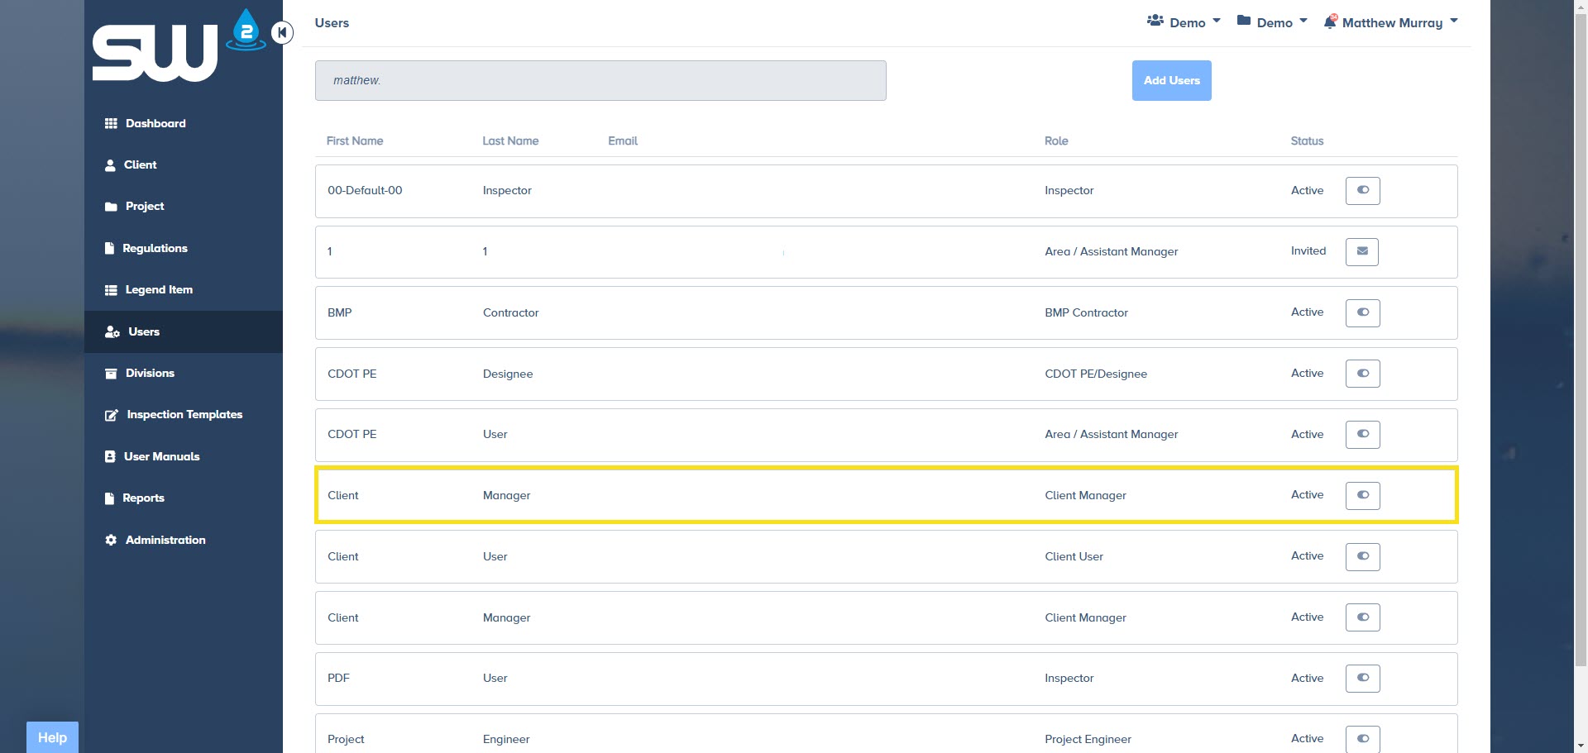The height and width of the screenshot is (753, 1588).
Task: Click the Add Users button
Action: (x=1171, y=80)
